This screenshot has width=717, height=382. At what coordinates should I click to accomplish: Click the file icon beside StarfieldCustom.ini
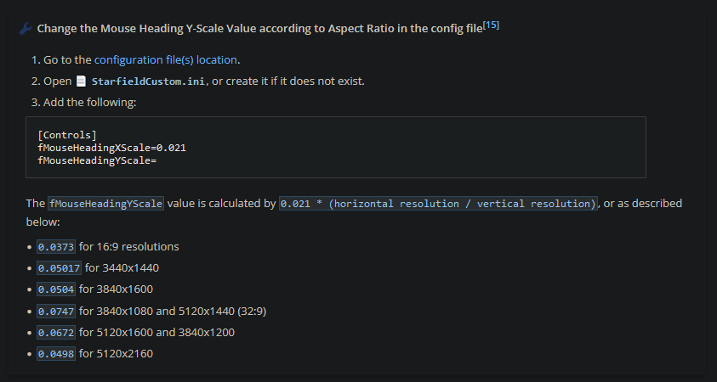(81, 81)
